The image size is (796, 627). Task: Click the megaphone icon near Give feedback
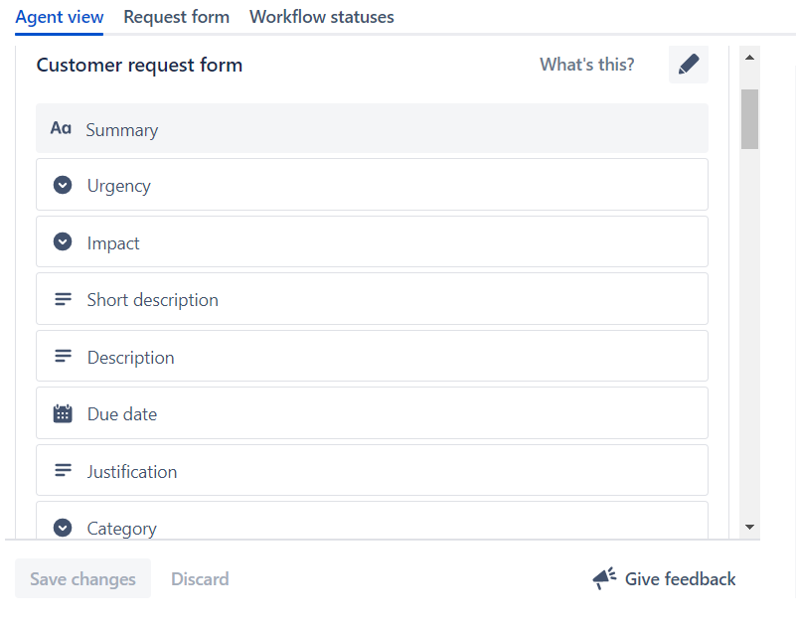click(603, 577)
